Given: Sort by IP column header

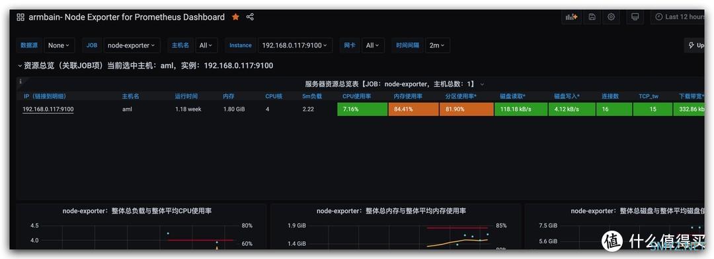Looking at the screenshot, I should 45,96.
